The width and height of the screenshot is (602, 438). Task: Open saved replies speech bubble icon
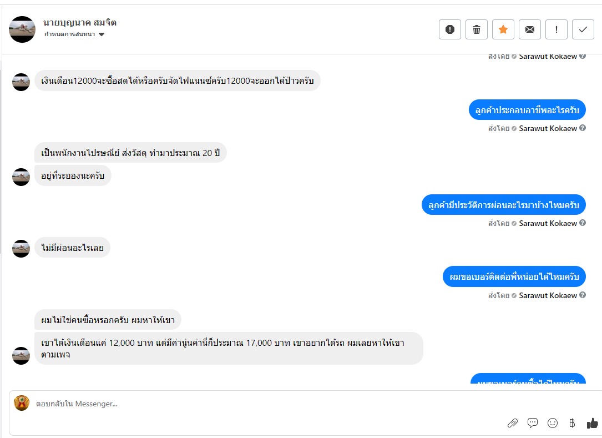(533, 423)
